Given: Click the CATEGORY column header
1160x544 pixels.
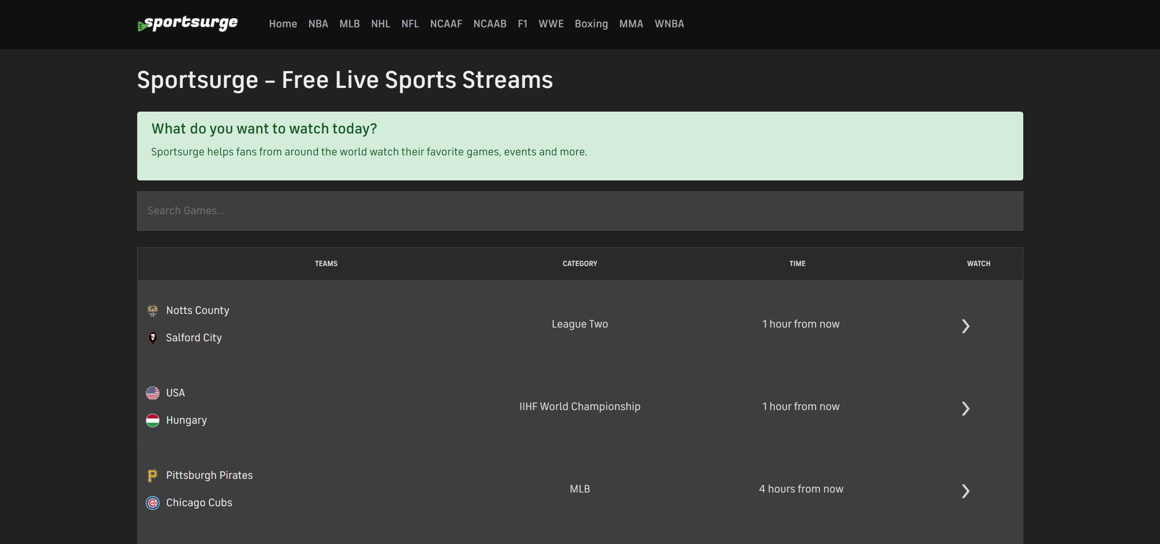Looking at the screenshot, I should click(580, 264).
